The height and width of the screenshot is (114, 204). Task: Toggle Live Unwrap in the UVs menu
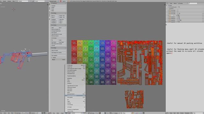(x=75, y=105)
